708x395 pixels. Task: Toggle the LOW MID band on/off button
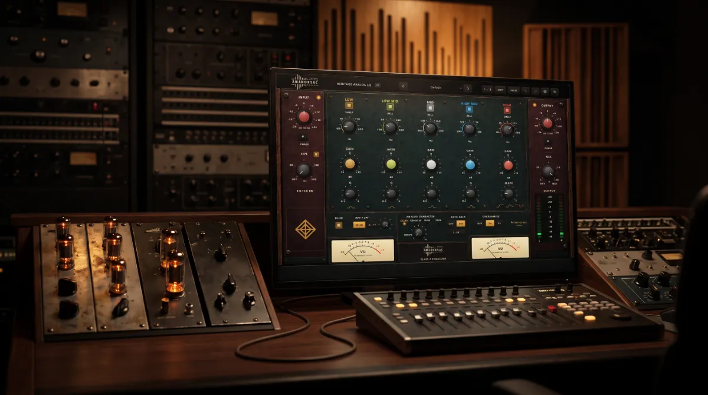pyautogui.click(x=390, y=107)
